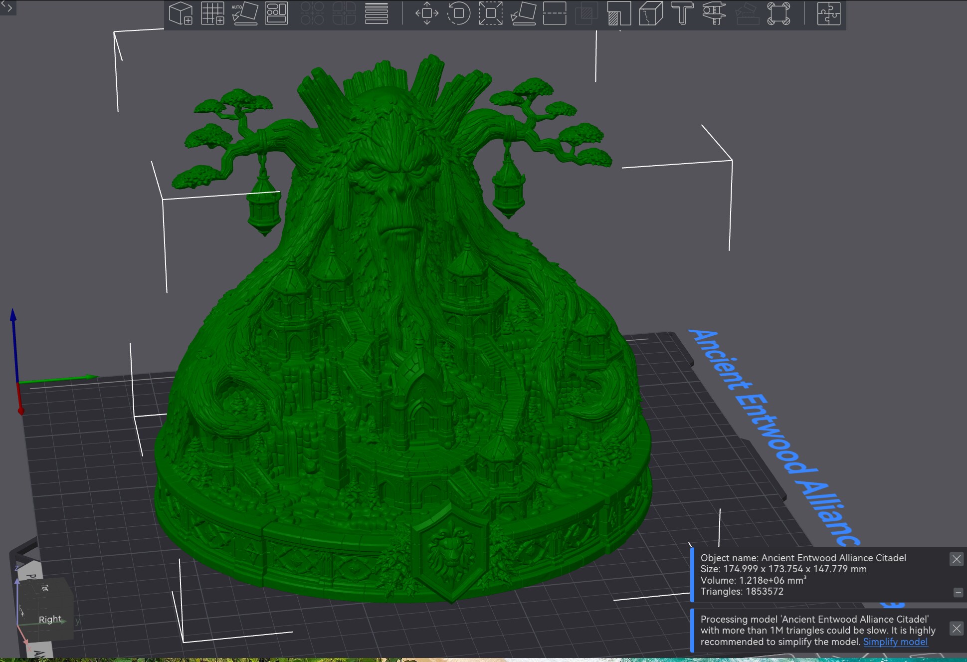Collapse the sidebar with the arrow toggle
This screenshot has width=967, height=662.
[x=8, y=7]
